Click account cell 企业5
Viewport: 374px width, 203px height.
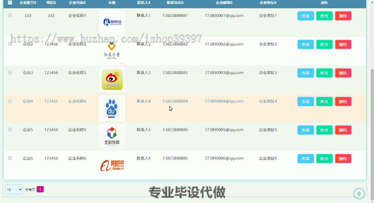(28, 130)
